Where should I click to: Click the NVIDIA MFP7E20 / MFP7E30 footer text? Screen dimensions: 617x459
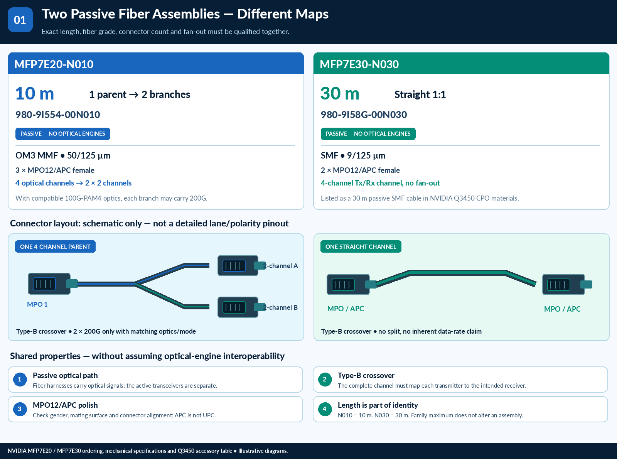click(148, 451)
